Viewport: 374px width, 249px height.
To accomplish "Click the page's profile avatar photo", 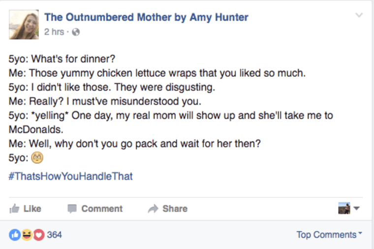I will point(24,24).
